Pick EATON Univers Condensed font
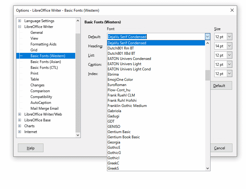This screenshot has width=246, height=189. pos(156,59)
